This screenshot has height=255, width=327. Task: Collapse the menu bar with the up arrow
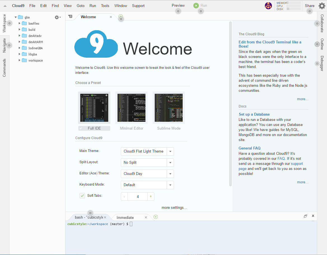(x=5, y=6)
